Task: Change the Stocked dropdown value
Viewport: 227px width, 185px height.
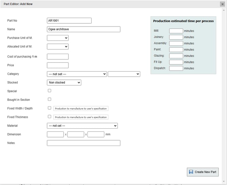Action: pos(64,82)
